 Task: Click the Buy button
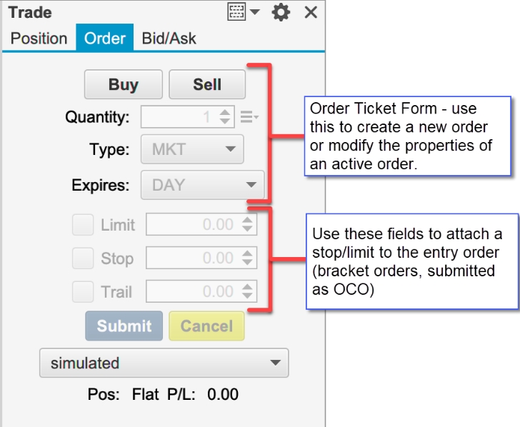tap(124, 84)
